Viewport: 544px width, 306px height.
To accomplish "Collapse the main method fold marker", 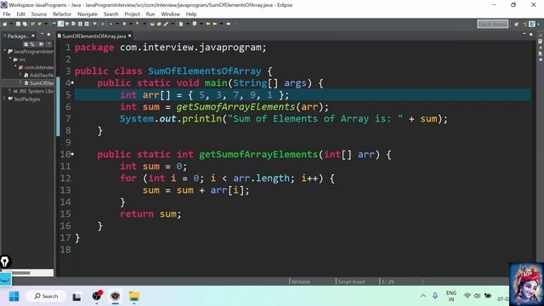I will click(72, 83).
